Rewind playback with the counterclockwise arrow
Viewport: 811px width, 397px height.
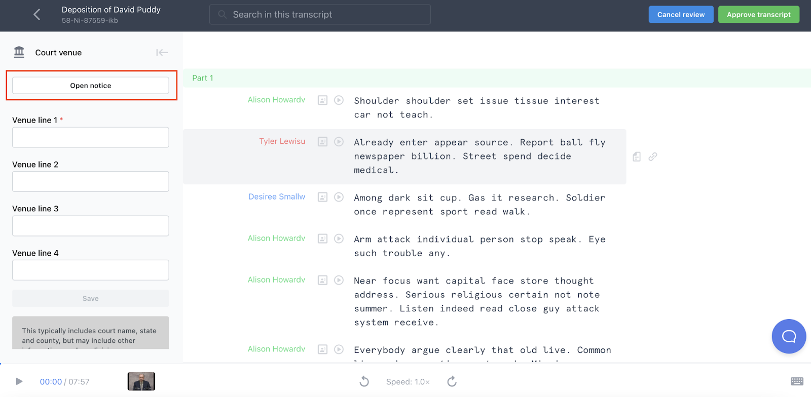[x=364, y=381]
